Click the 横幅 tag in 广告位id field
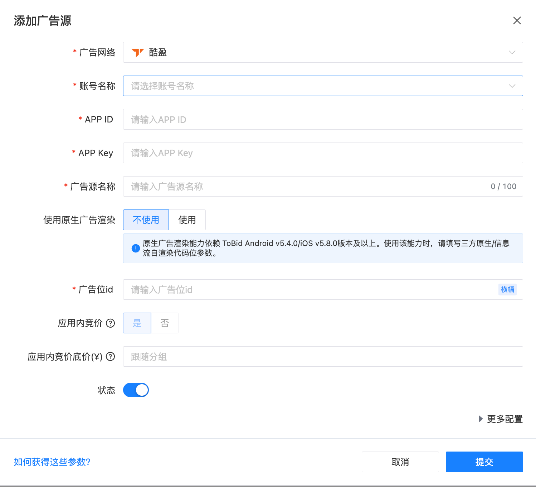The width and height of the screenshot is (536, 487). [x=507, y=289]
